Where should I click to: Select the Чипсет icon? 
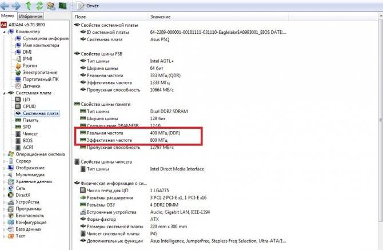coord(18,134)
